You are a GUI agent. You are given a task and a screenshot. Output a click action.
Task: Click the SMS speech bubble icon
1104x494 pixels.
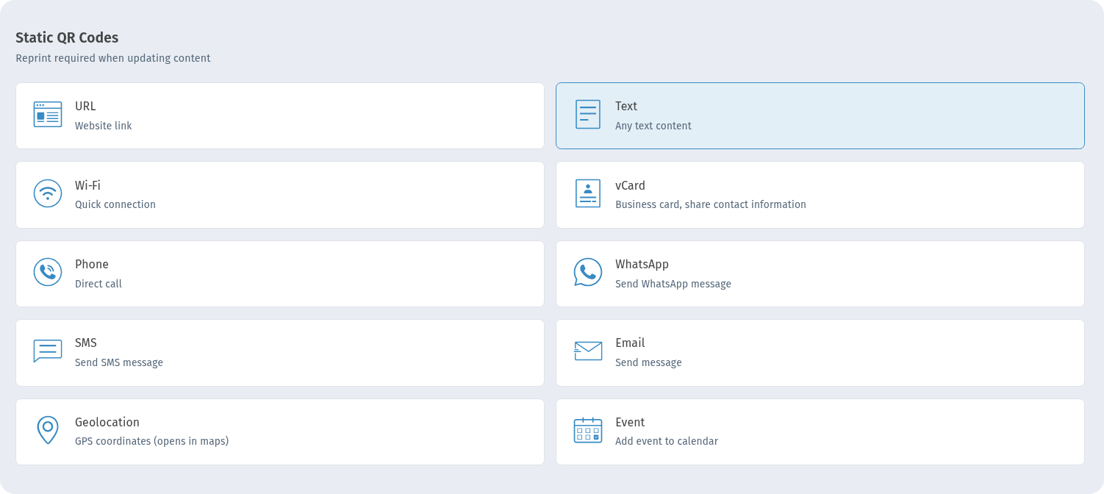pyautogui.click(x=48, y=351)
